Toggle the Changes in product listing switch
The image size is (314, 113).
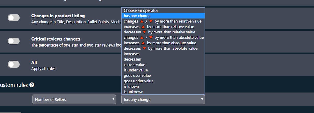tap(14, 18)
